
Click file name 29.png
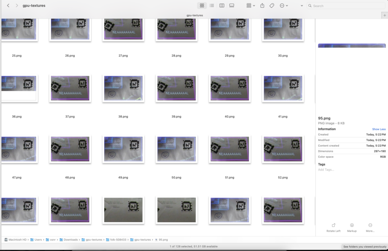[230, 56]
